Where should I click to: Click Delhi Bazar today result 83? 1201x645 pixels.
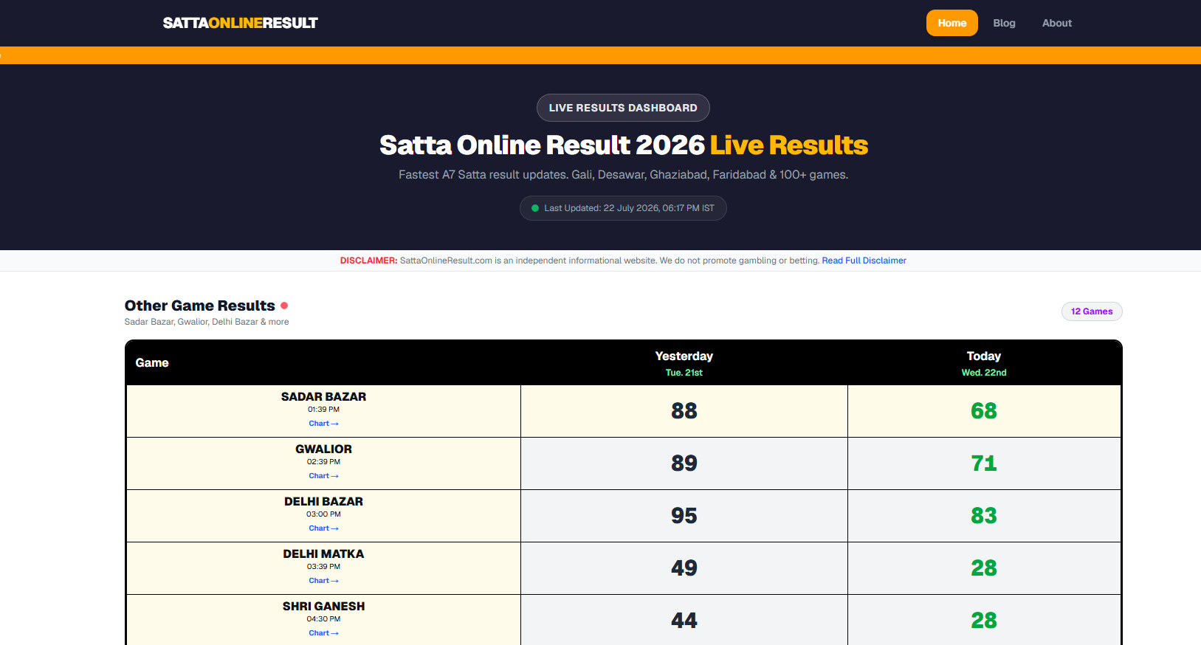coord(983,516)
